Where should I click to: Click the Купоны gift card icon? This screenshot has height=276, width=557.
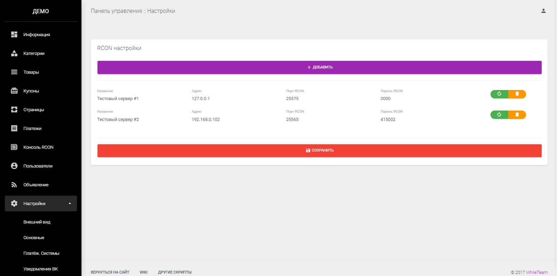(14, 91)
